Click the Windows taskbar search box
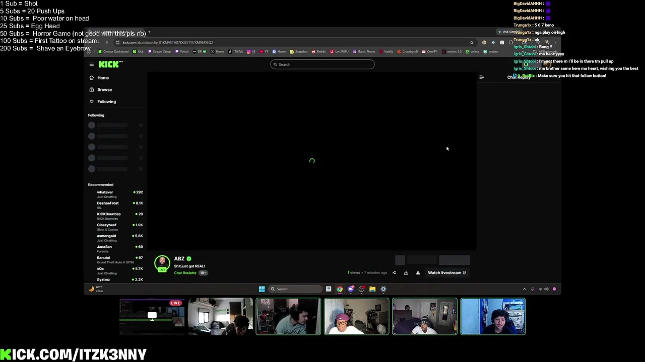The width and height of the screenshot is (645, 362). click(295, 289)
